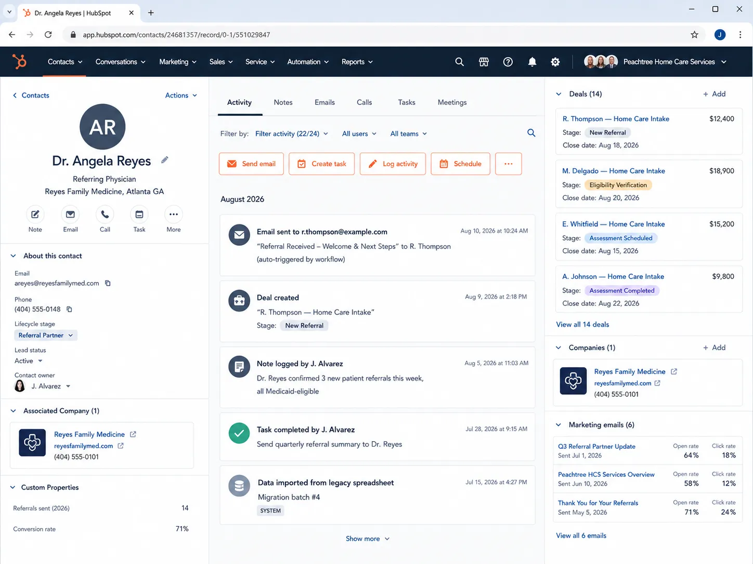Change the Active lead status dropdown

pos(29,361)
